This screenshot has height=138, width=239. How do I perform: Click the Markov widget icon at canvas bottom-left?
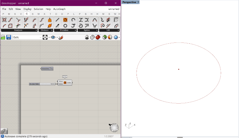4,131
